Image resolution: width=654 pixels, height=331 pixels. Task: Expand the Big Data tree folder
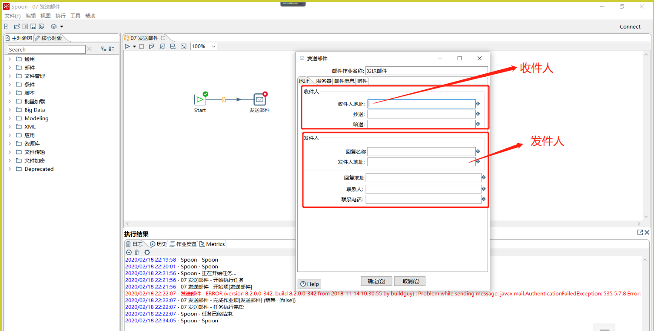click(10, 110)
